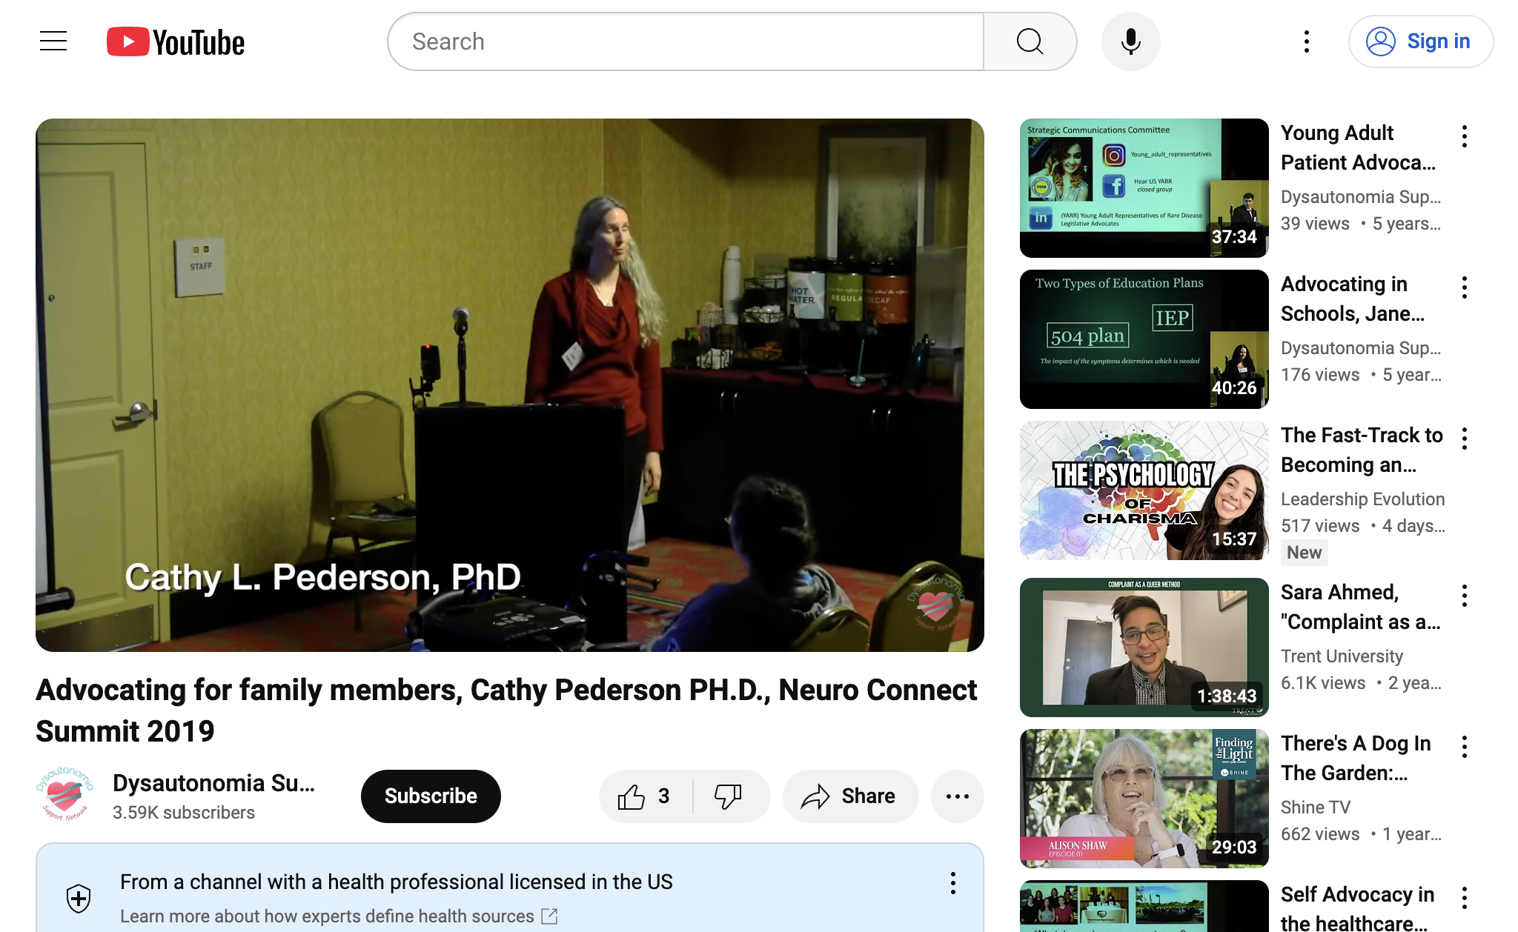Screen dimensions: 1518x932
Task: Open Learn more about health sources link
Action: pyautogui.click(x=339, y=916)
